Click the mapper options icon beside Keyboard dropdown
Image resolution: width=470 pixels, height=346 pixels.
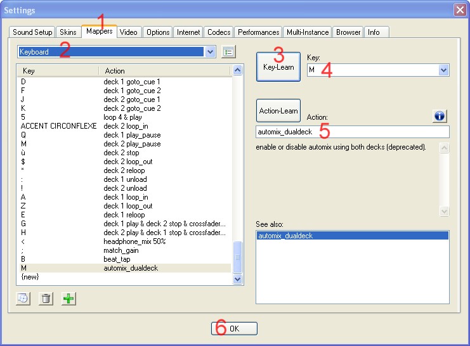pyautogui.click(x=228, y=52)
